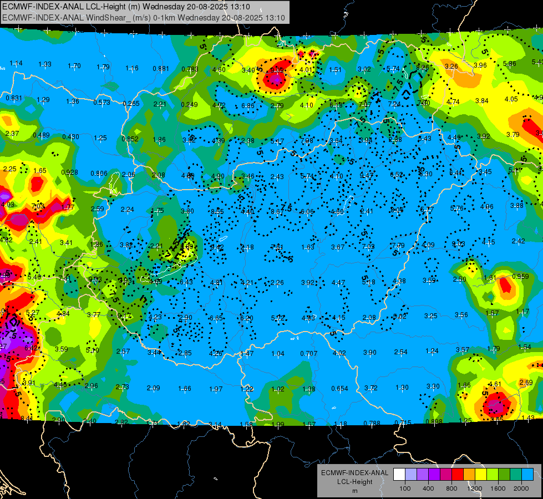
Task: Click the wind shear value 4.69
Action: pos(156,282)
